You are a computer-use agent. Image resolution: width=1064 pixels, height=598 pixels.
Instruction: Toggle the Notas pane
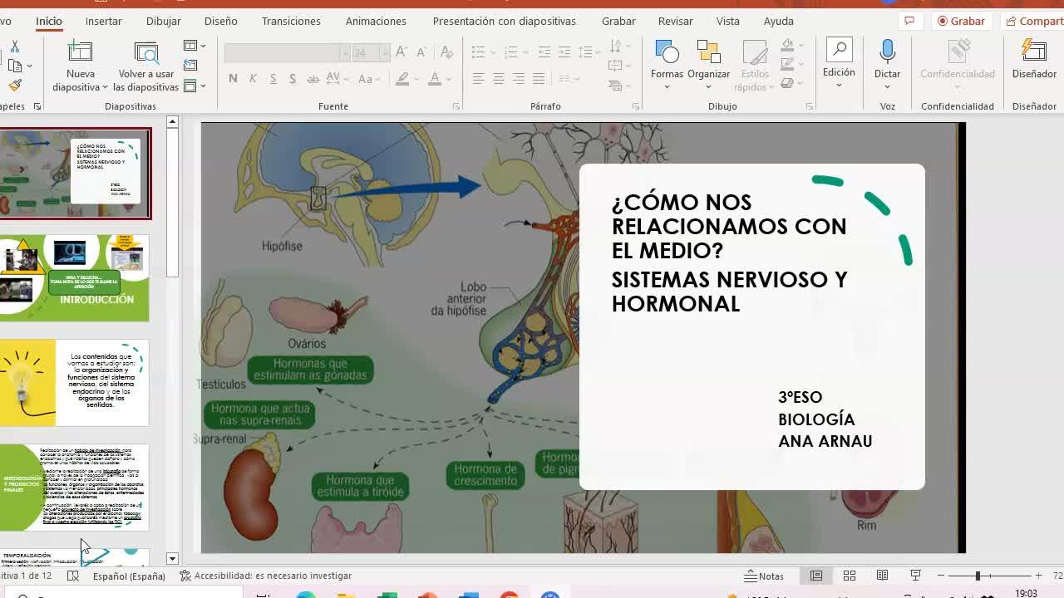(x=764, y=576)
